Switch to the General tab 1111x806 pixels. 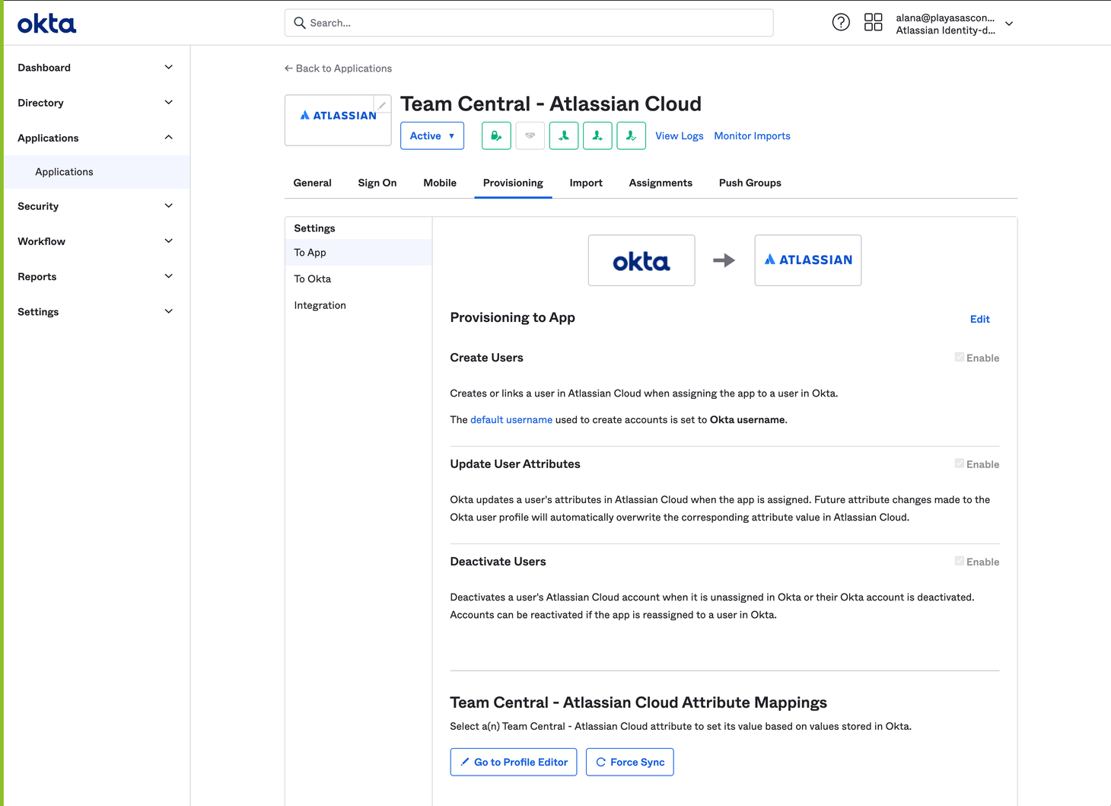point(312,183)
